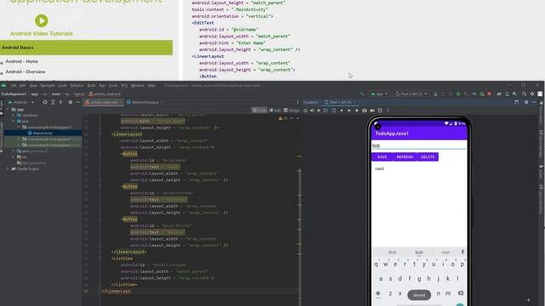Expand the java (generated) folder

14,151
